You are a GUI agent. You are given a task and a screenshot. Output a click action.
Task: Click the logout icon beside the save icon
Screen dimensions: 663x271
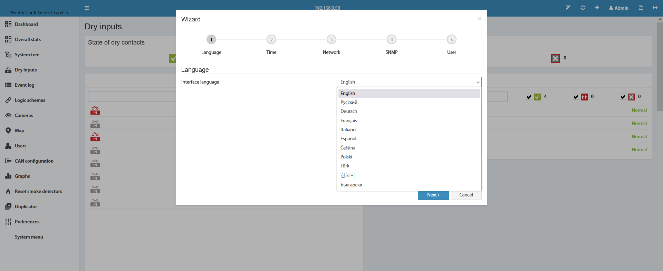click(x=655, y=8)
